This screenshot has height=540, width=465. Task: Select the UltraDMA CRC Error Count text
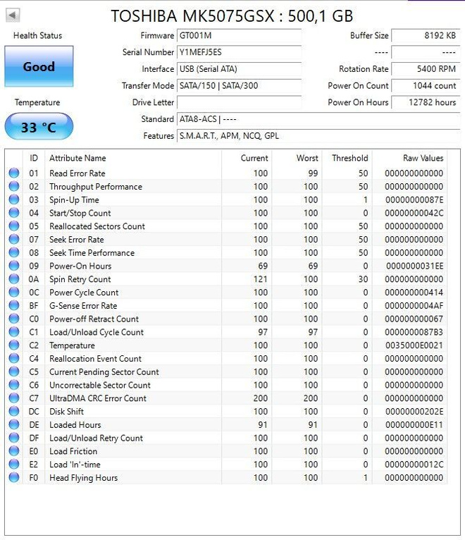(98, 398)
